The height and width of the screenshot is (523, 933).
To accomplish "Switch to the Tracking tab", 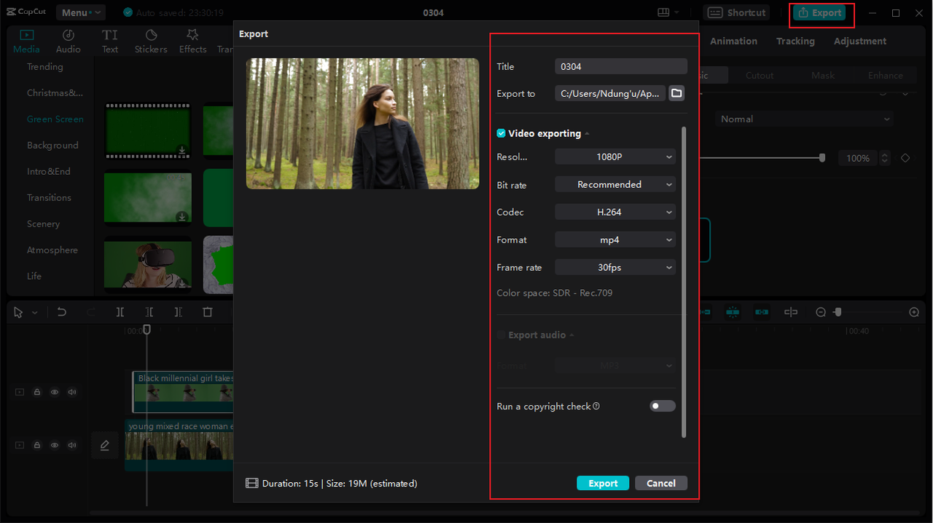I will [795, 41].
